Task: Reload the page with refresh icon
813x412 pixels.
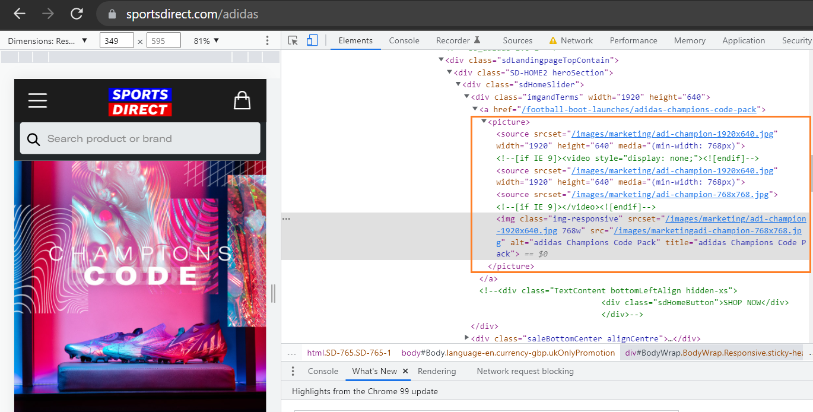Action: (77, 14)
